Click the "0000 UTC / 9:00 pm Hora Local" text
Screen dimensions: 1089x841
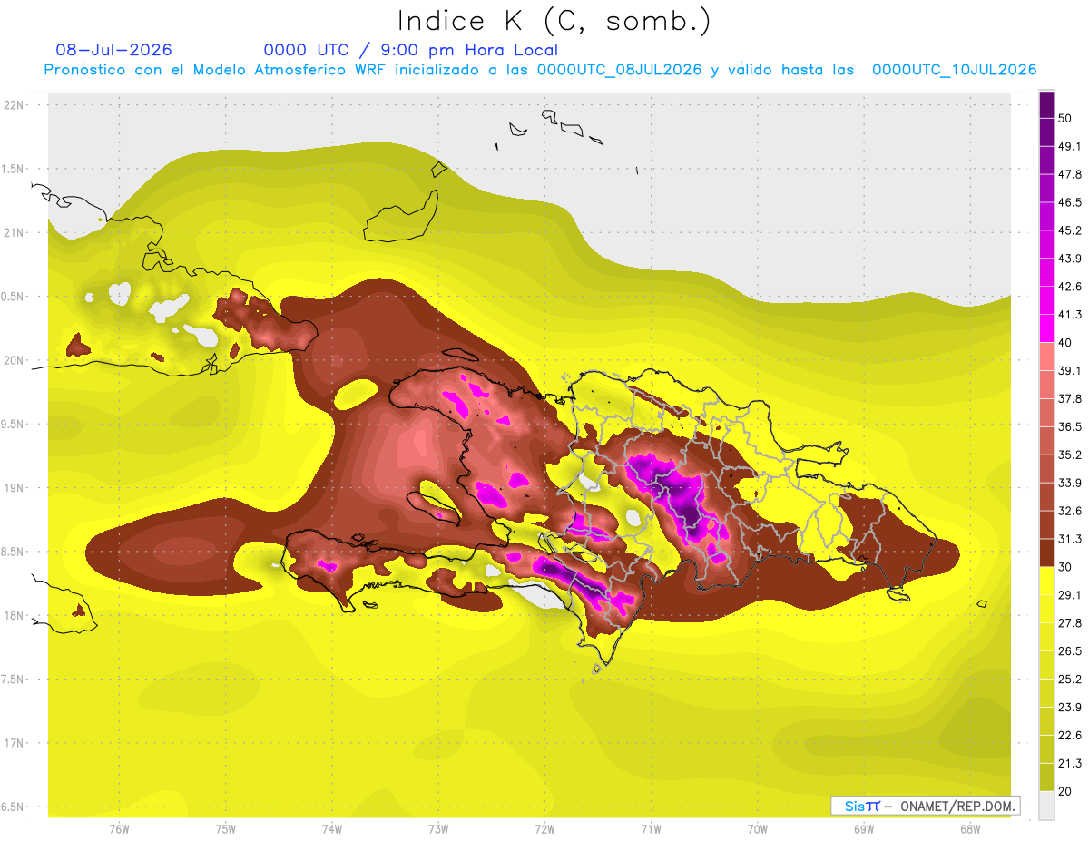point(411,50)
